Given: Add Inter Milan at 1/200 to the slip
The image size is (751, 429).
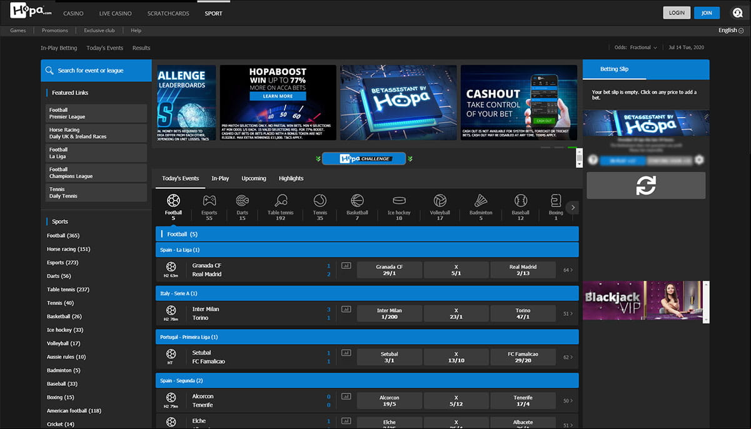Looking at the screenshot, I should [390, 314].
